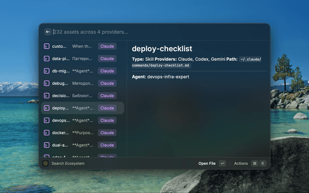Click Claude tag on data-pi... row
Image resolution: width=309 pixels, height=193 pixels.
tap(107, 59)
